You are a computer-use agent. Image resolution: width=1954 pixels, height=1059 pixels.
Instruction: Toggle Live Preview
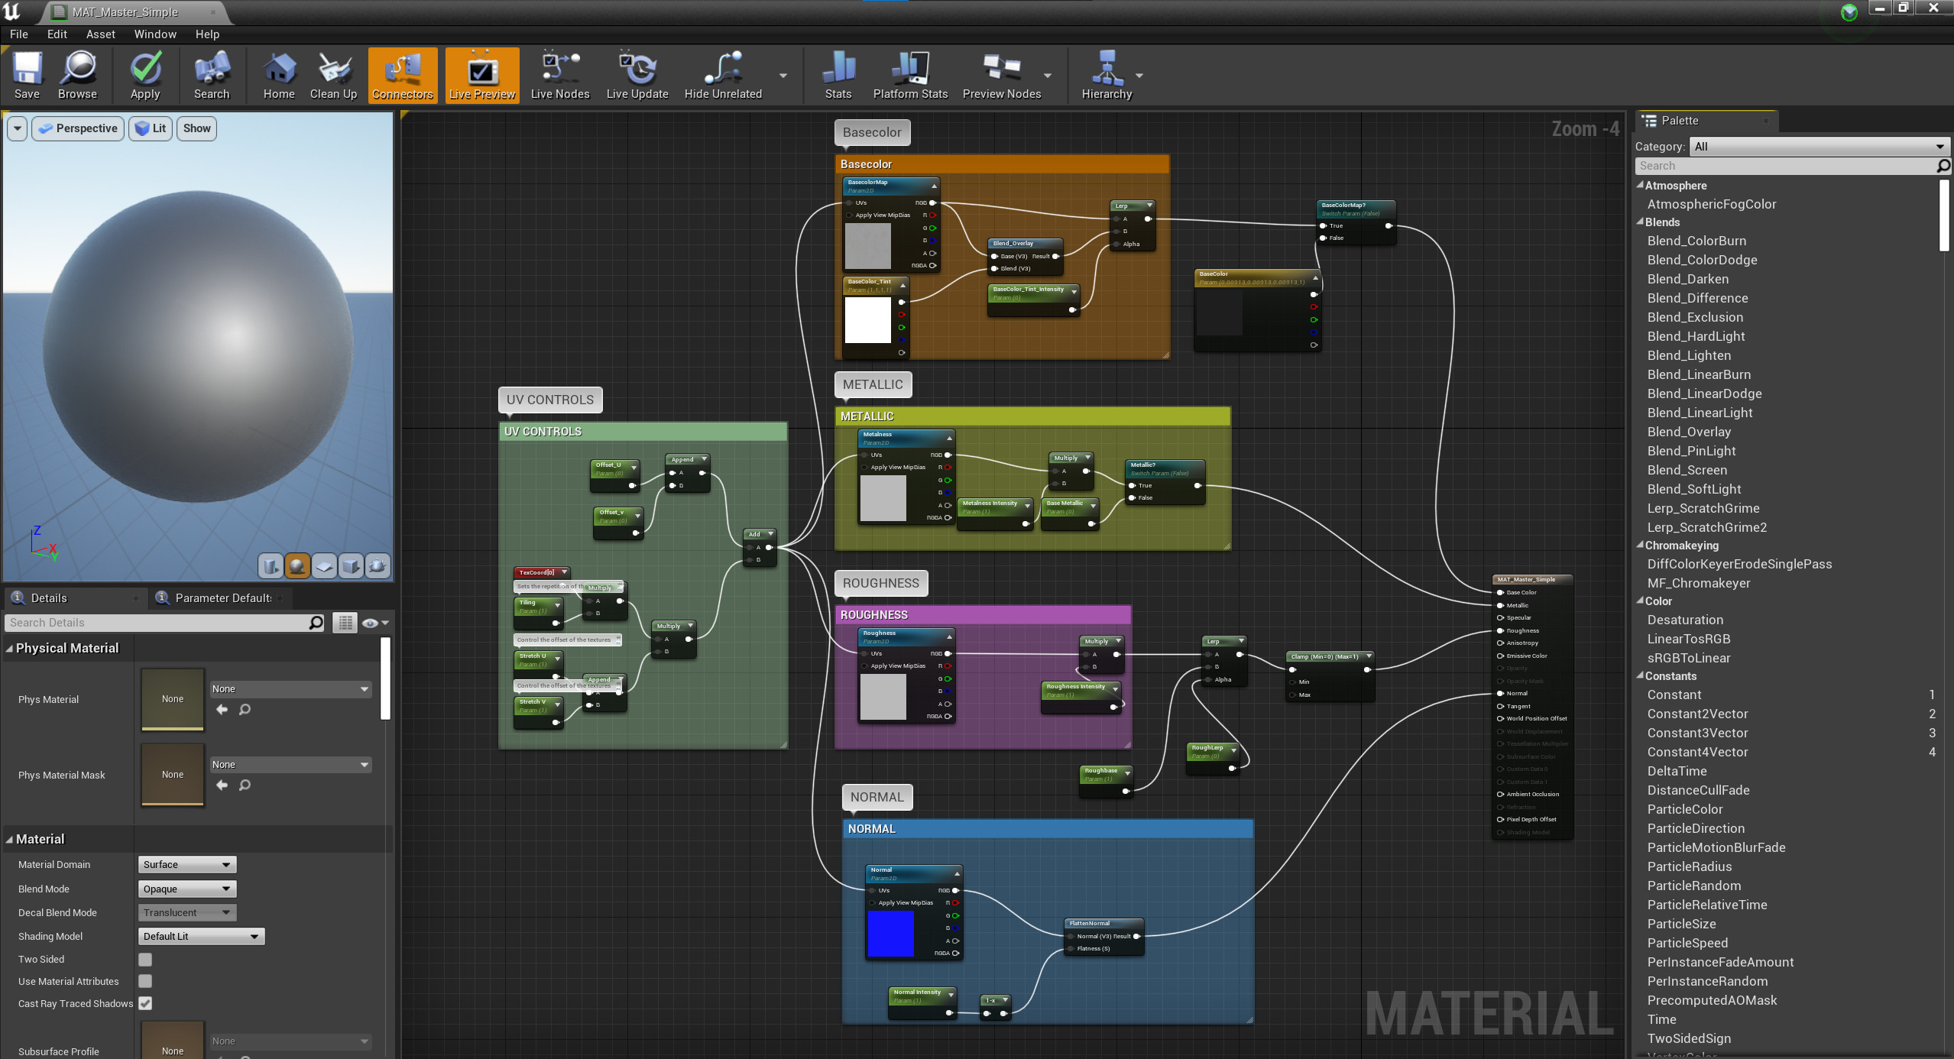[482, 75]
